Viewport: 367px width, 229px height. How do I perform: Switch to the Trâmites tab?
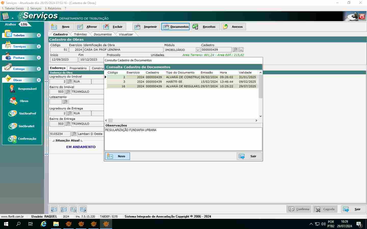click(80, 34)
